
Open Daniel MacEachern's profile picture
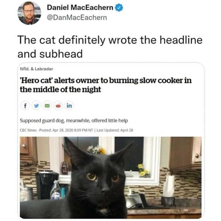29,13
